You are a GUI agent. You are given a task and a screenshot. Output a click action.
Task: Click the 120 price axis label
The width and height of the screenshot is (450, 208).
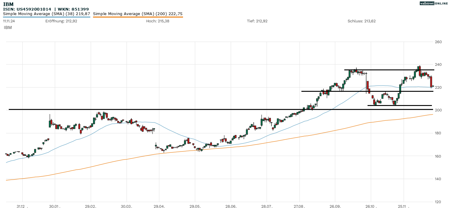(x=438, y=202)
